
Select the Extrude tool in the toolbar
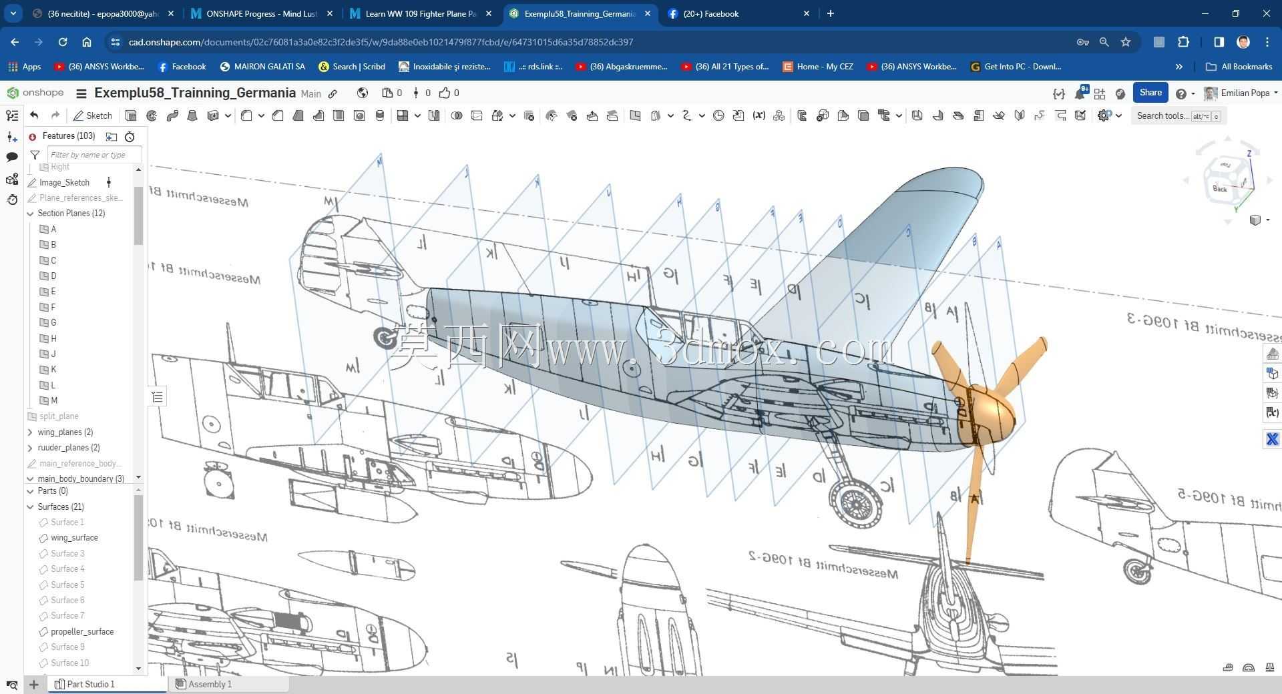click(131, 115)
